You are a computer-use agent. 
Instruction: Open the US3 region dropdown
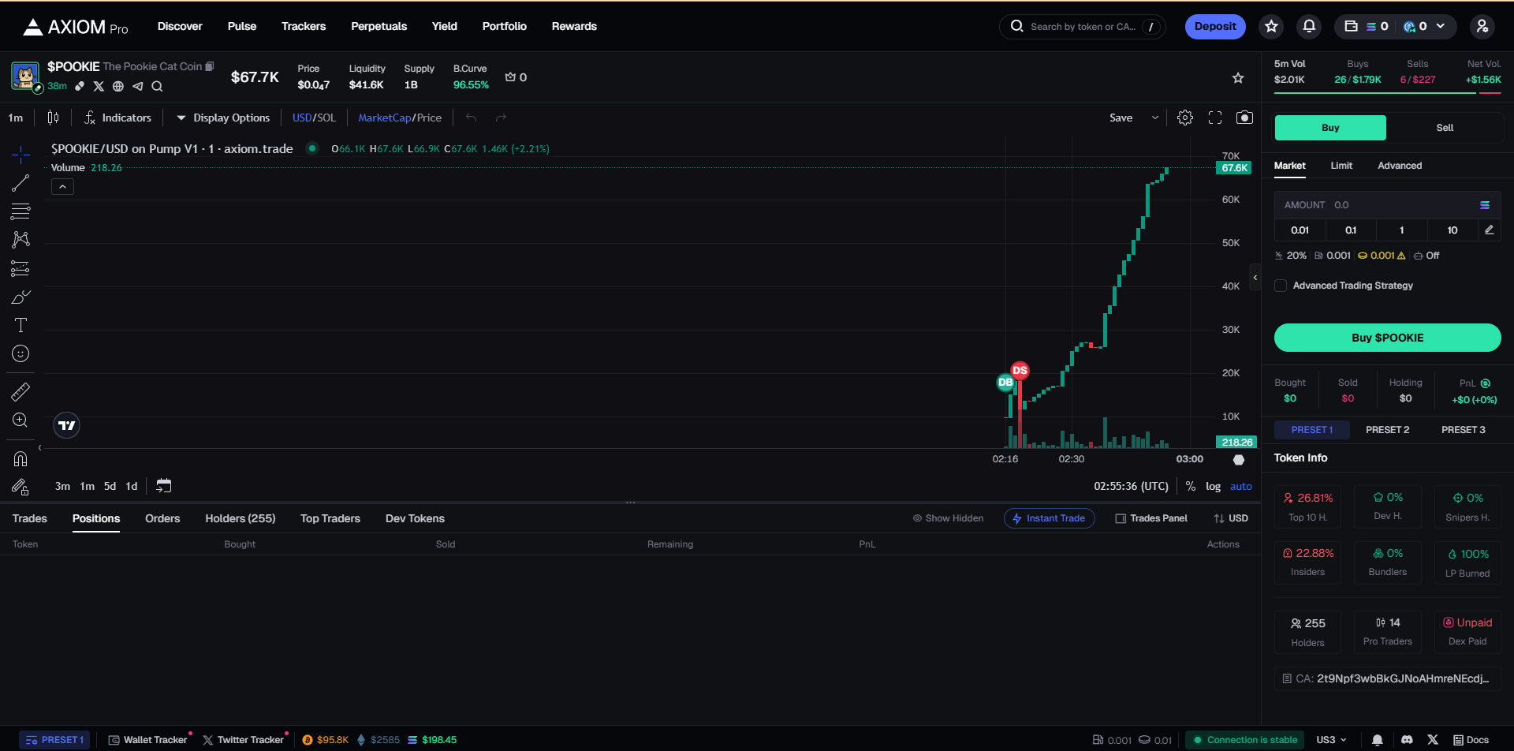pyautogui.click(x=1331, y=740)
